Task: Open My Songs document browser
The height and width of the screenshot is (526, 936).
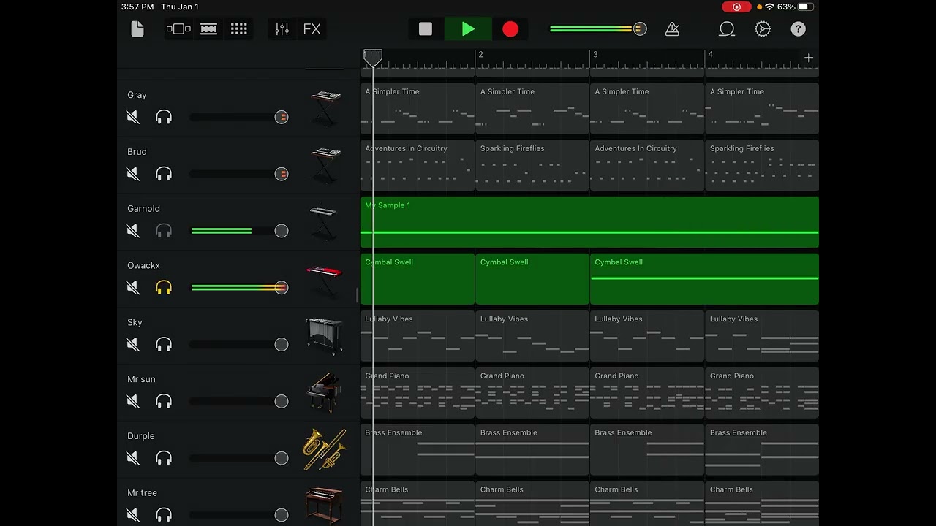Action: click(x=137, y=29)
